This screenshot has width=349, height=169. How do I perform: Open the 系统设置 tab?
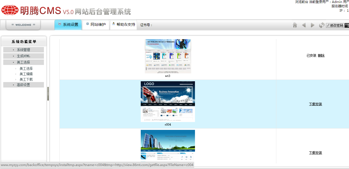(68, 25)
